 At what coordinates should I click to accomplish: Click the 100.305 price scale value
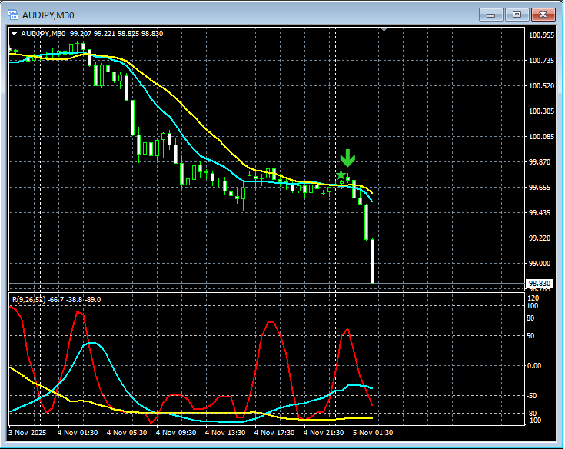(541, 111)
